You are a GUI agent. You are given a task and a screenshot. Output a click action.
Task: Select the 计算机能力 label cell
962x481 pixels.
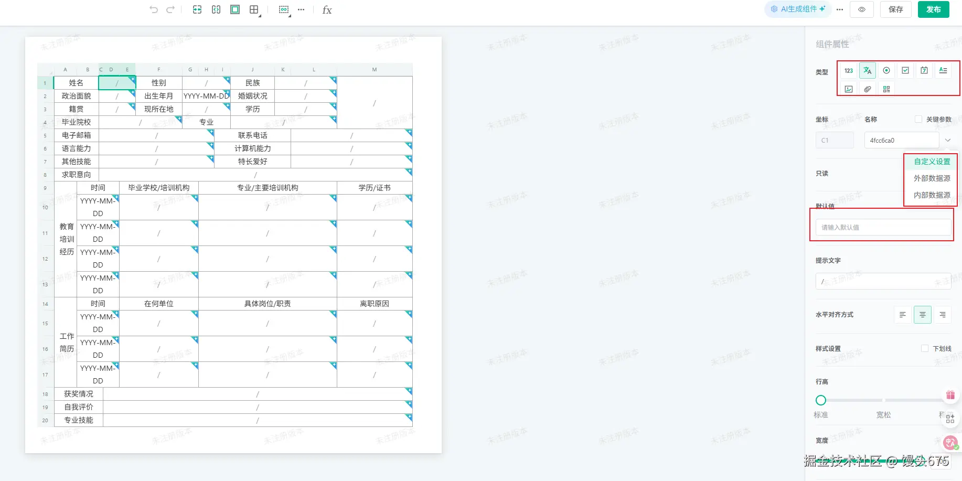(253, 148)
